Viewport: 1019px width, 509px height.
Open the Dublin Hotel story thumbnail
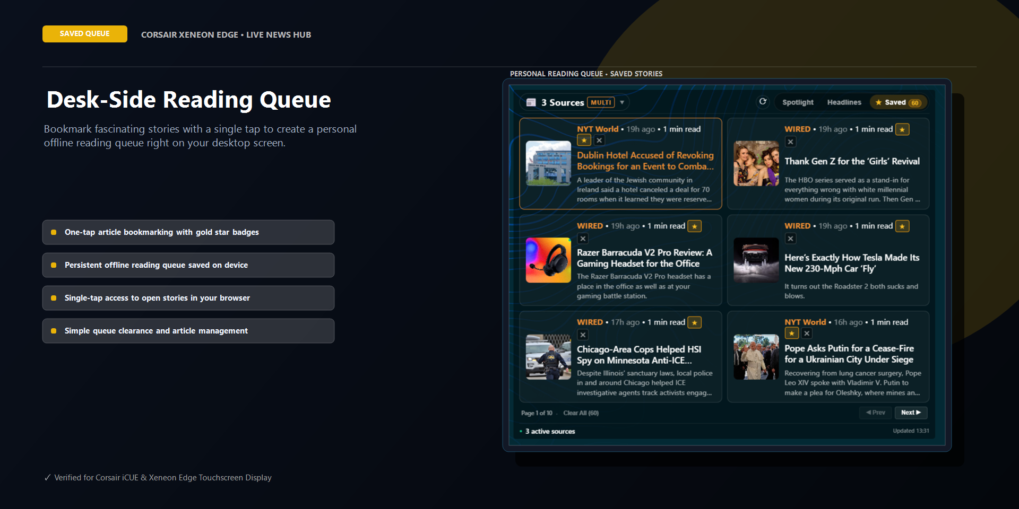[548, 163]
